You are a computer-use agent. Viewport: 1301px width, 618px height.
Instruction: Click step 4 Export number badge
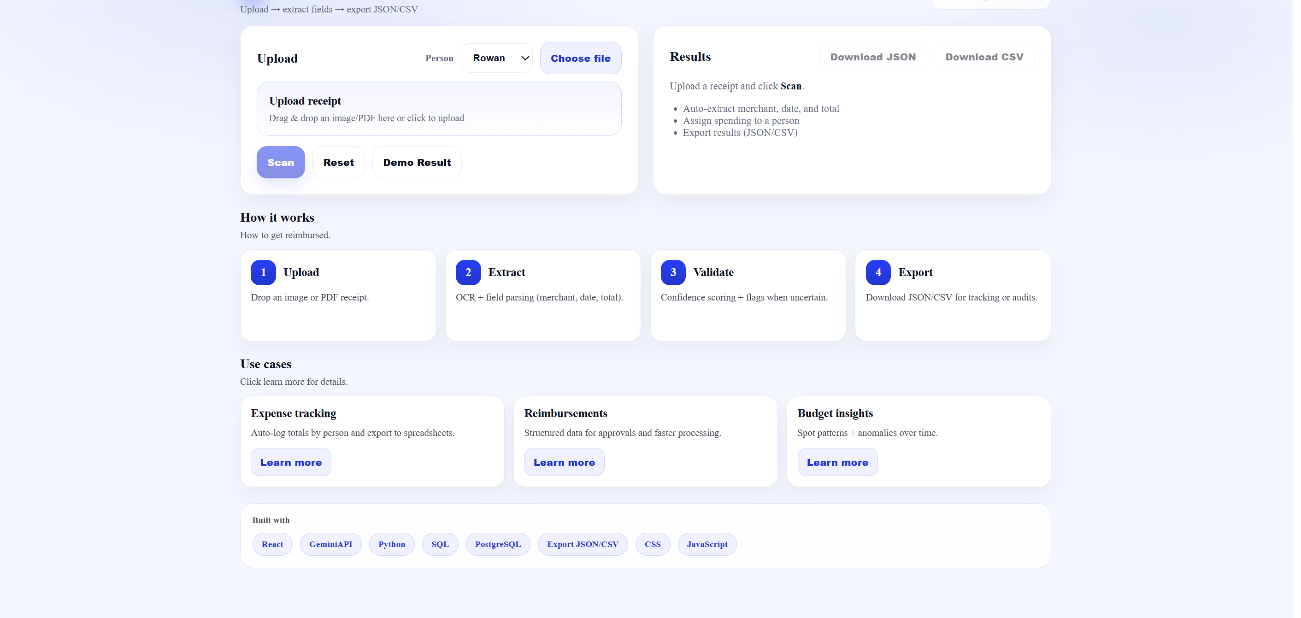coord(878,273)
